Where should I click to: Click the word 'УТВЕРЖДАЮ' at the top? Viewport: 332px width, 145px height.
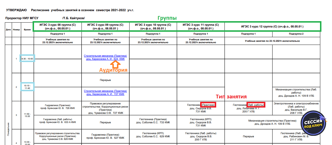click(16, 10)
